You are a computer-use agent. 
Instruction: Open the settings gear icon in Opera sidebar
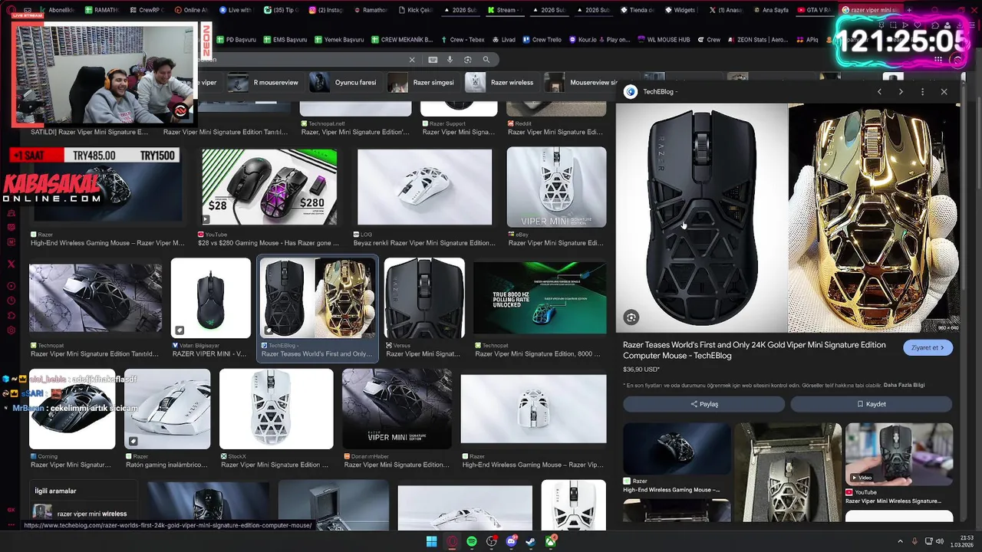11,330
